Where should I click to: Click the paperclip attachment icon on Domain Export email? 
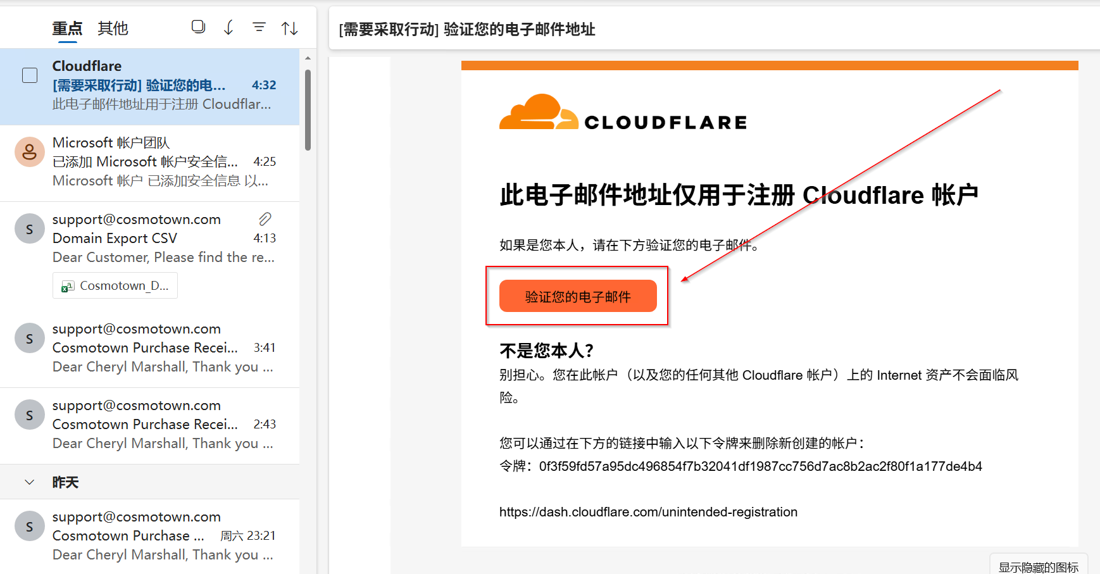pos(265,219)
